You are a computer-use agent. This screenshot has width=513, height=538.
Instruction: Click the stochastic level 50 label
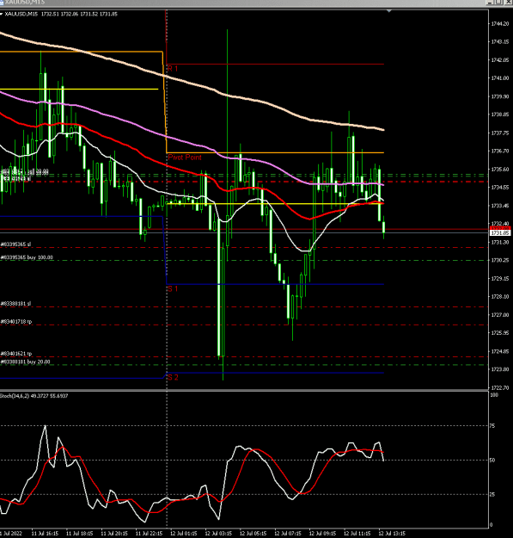tap(492, 461)
